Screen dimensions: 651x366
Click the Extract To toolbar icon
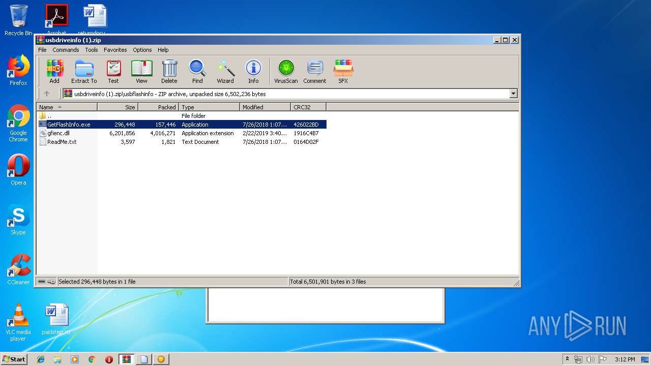[84, 71]
